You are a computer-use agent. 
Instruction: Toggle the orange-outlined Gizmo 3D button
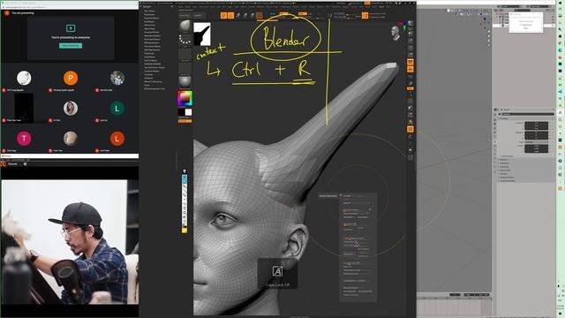259,15
